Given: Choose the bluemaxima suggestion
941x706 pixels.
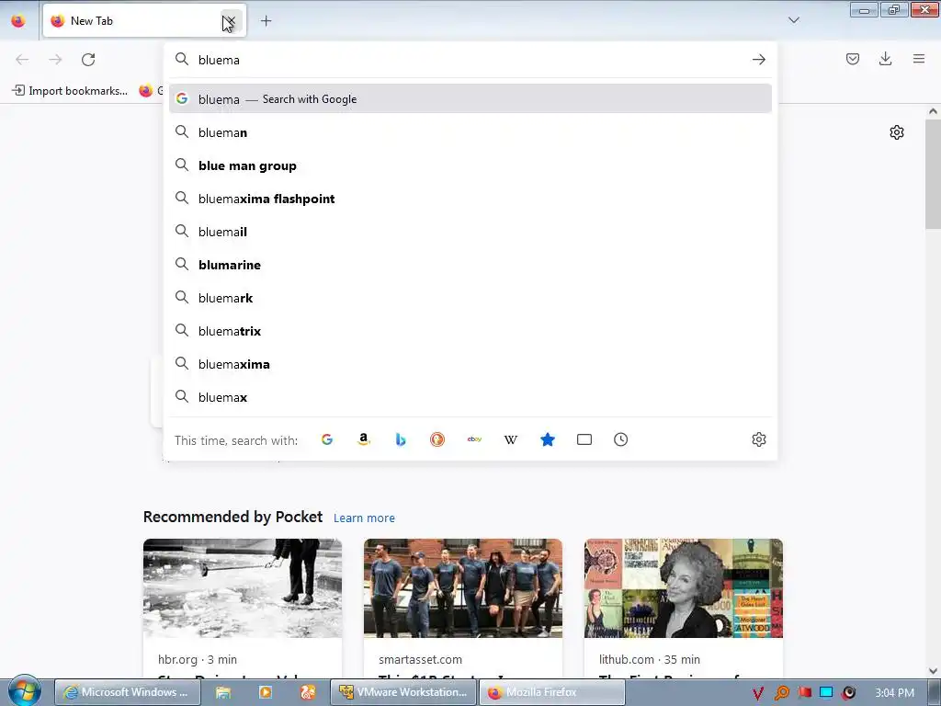Looking at the screenshot, I should [x=470, y=363].
